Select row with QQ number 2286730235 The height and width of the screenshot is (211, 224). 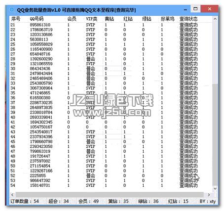[x=104, y=103]
